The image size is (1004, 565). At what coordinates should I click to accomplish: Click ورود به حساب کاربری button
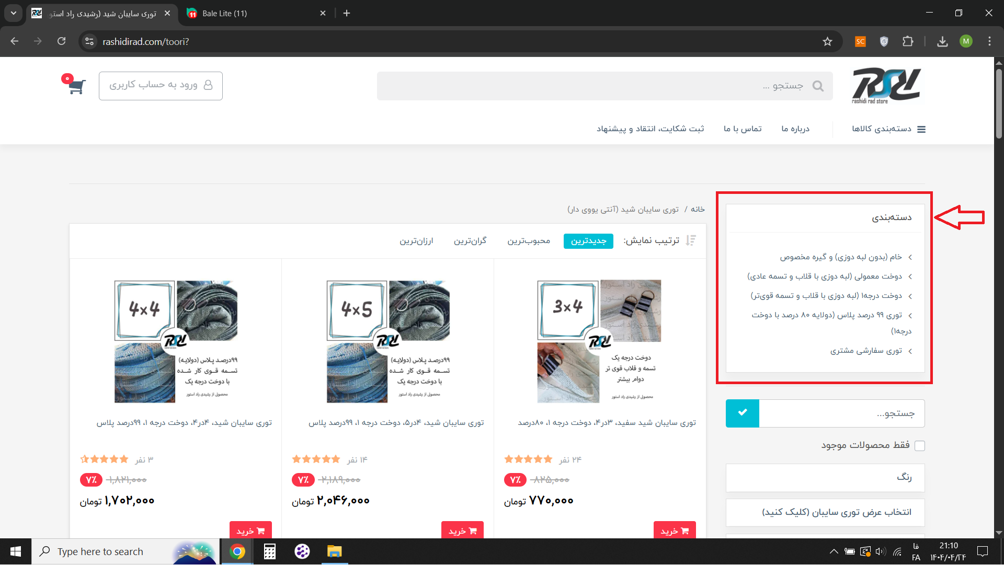pyautogui.click(x=161, y=86)
